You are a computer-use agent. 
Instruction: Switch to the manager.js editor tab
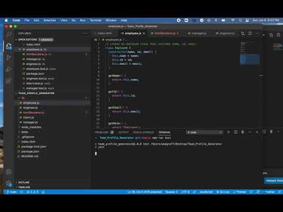[x=197, y=34]
